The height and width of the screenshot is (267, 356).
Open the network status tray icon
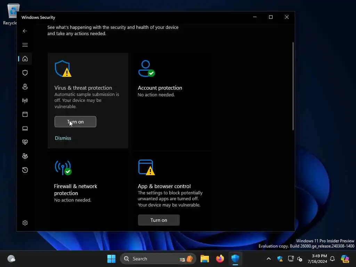pos(291,259)
